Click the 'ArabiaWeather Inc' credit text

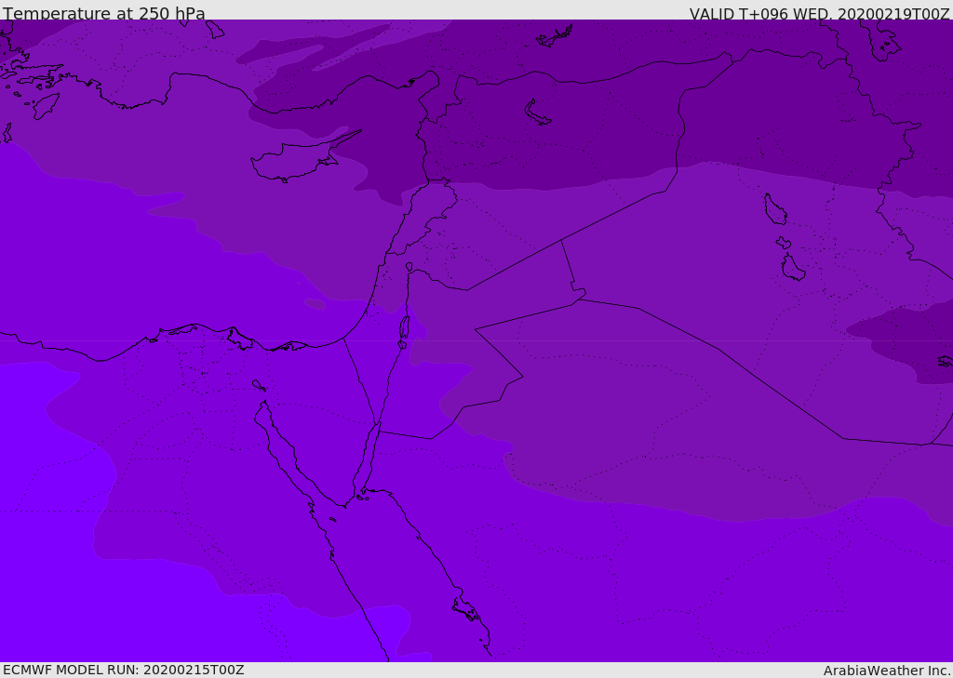pyautogui.click(x=887, y=671)
